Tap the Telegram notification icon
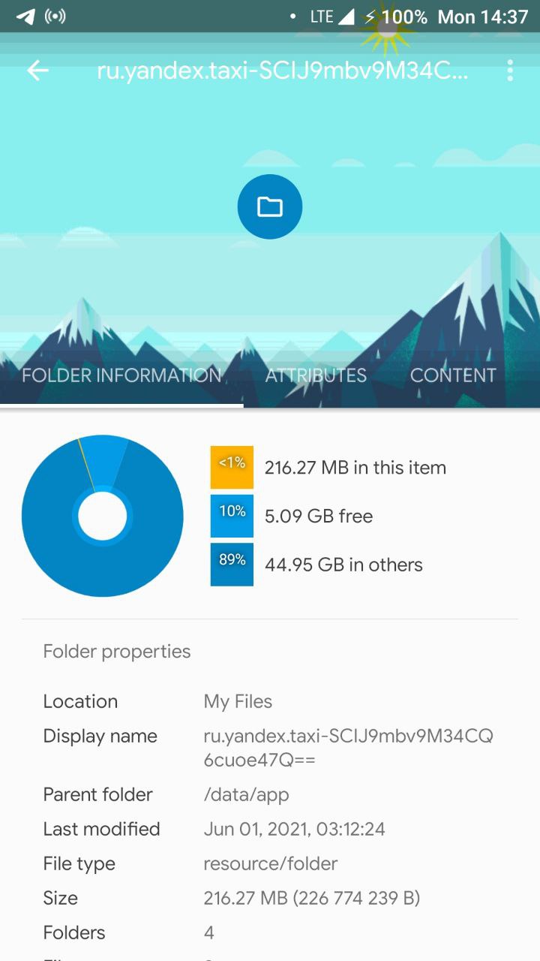The height and width of the screenshot is (961, 540). [25, 17]
